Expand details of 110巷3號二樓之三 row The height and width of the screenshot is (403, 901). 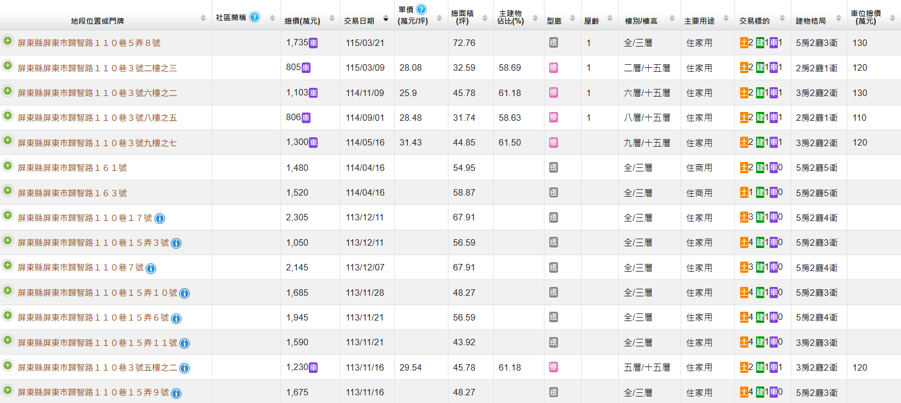pyautogui.click(x=8, y=66)
